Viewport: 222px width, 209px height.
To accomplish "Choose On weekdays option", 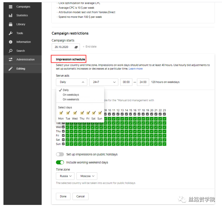I will 71,95.
